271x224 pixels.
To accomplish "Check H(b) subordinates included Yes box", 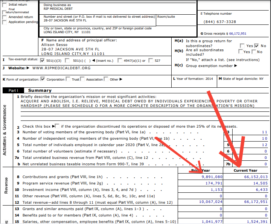I will click(x=241, y=52).
